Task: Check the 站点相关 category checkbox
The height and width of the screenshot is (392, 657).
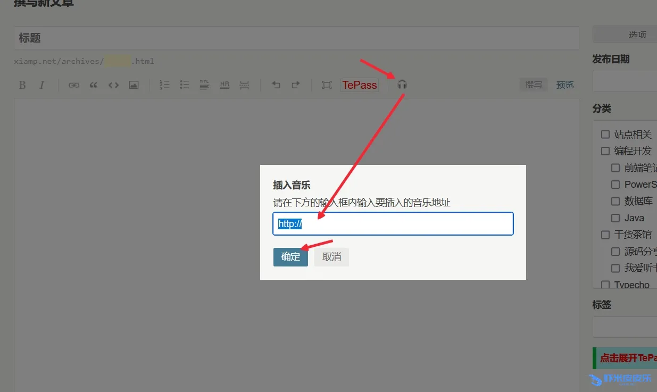Action: pos(605,135)
